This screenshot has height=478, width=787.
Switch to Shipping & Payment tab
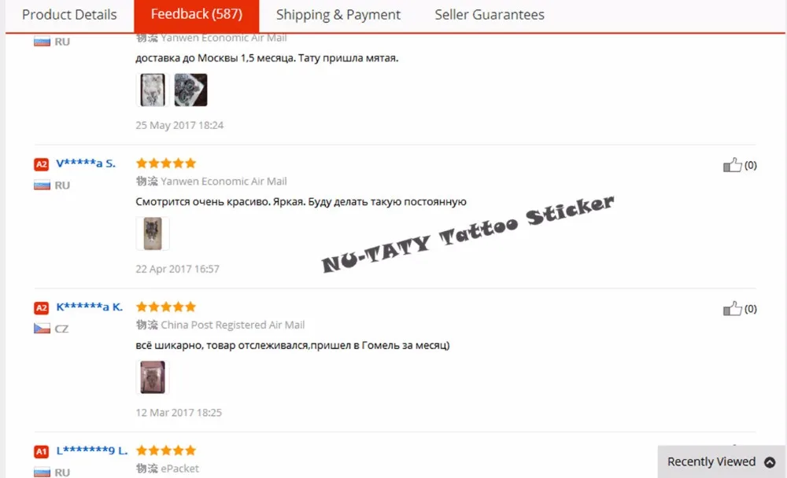(x=338, y=15)
